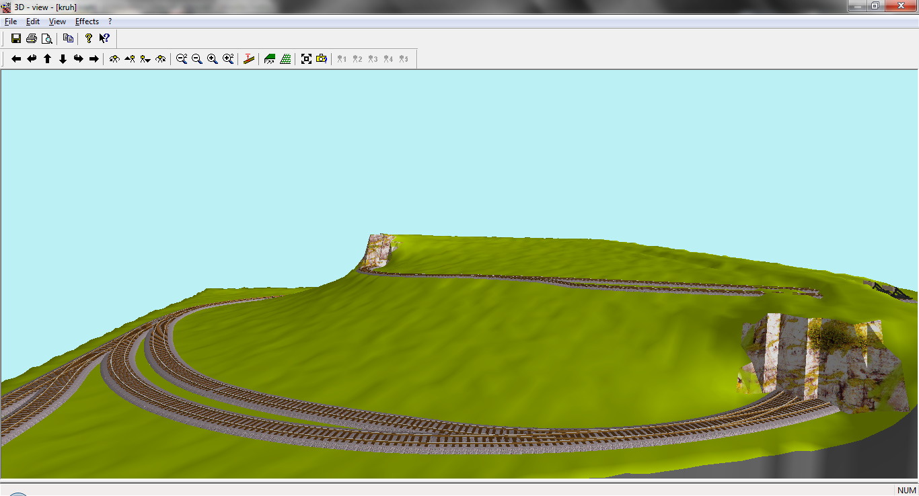This screenshot has height=496, width=919.
Task: Click the move left arrow
Action: 16,59
